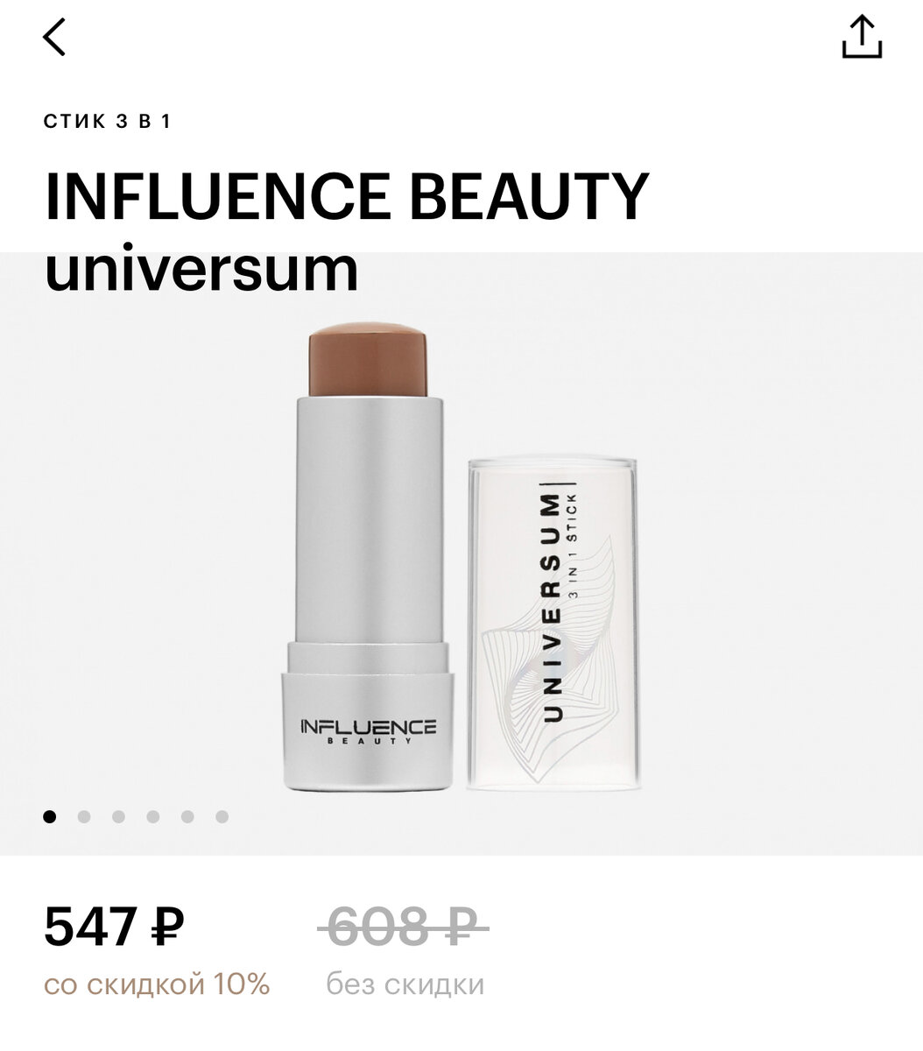
Task: Go back using the left arrow
Action: point(54,36)
